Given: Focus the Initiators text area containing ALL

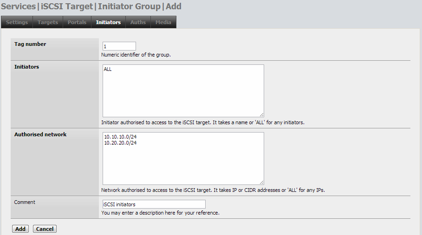Looking at the screenshot, I should 183,91.
